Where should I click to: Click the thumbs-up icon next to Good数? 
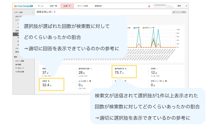pos(79,81)
